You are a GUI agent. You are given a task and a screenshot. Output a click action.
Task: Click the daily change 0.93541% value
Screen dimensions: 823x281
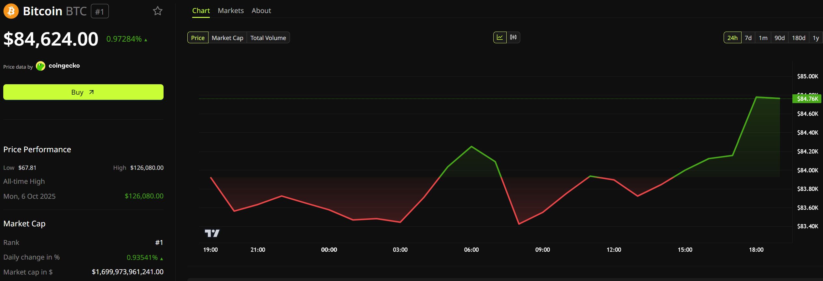point(145,258)
